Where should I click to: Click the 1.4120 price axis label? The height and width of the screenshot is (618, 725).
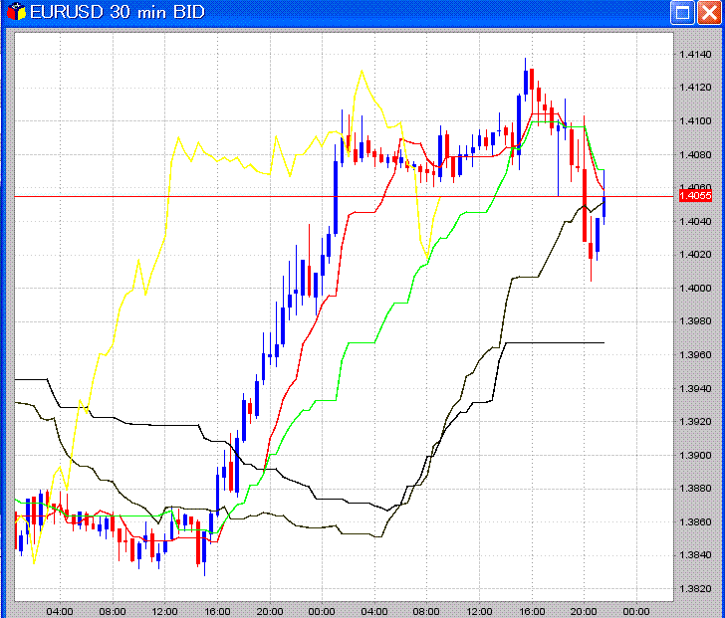pos(695,88)
